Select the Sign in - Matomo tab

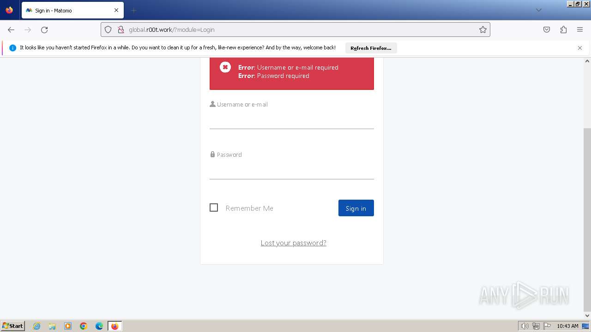[x=72, y=10]
